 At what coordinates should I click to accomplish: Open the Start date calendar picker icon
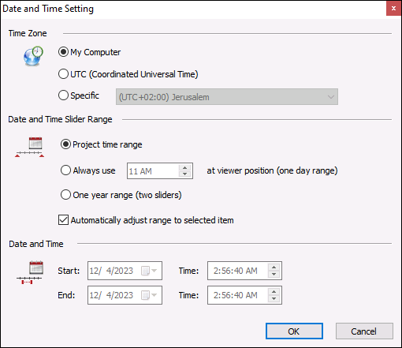(149, 271)
